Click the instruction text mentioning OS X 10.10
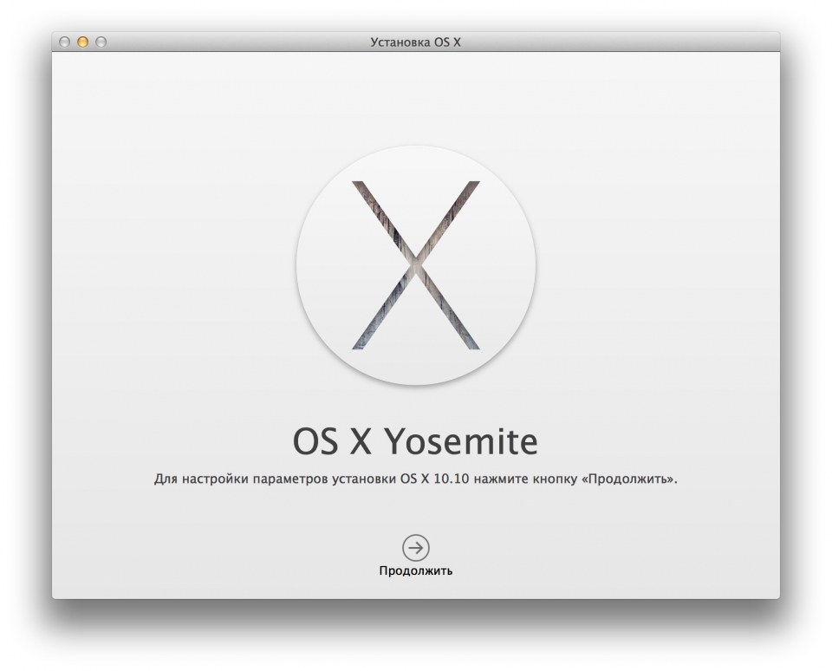This screenshot has width=832, height=671. point(415,479)
